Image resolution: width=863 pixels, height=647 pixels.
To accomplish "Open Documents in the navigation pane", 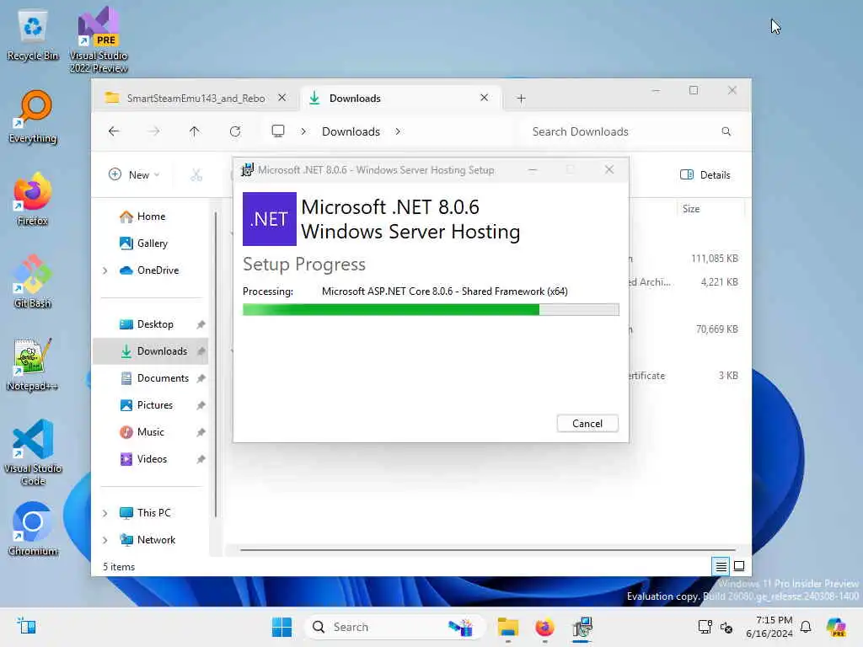I will pos(151,378).
